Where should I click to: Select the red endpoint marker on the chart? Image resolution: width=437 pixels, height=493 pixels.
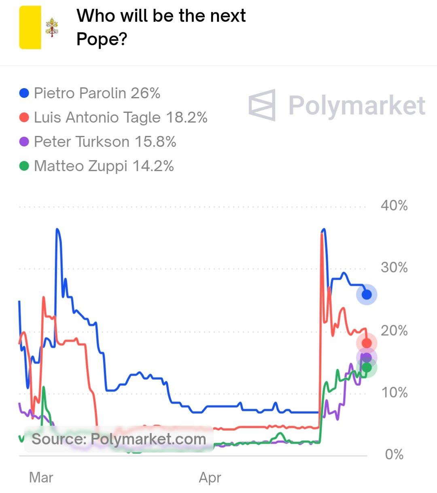pyautogui.click(x=367, y=343)
